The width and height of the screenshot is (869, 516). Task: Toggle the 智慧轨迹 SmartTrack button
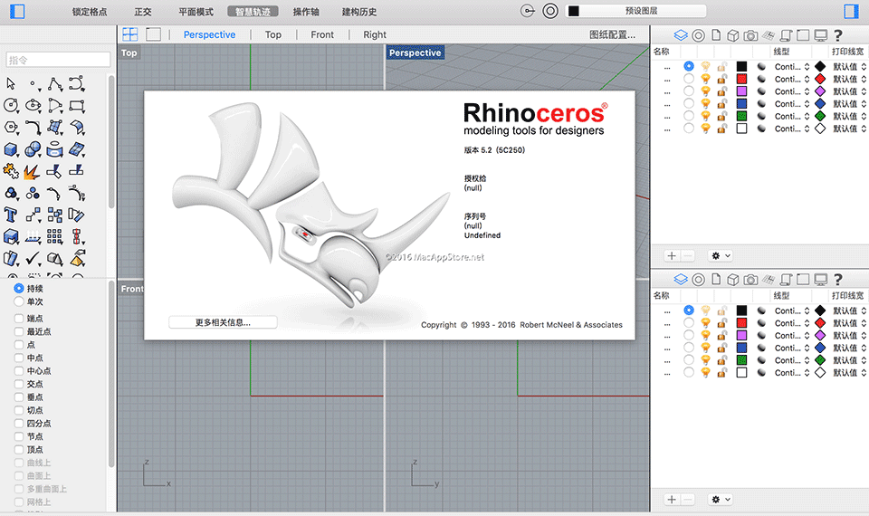253,12
